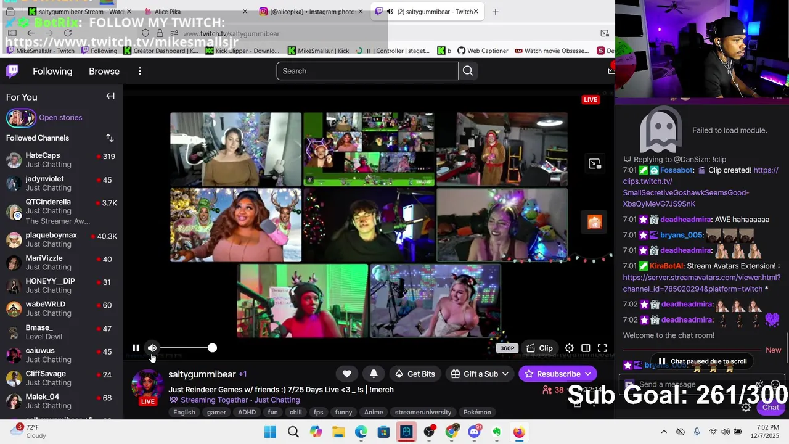Click the Streaming Together link

[x=214, y=400]
